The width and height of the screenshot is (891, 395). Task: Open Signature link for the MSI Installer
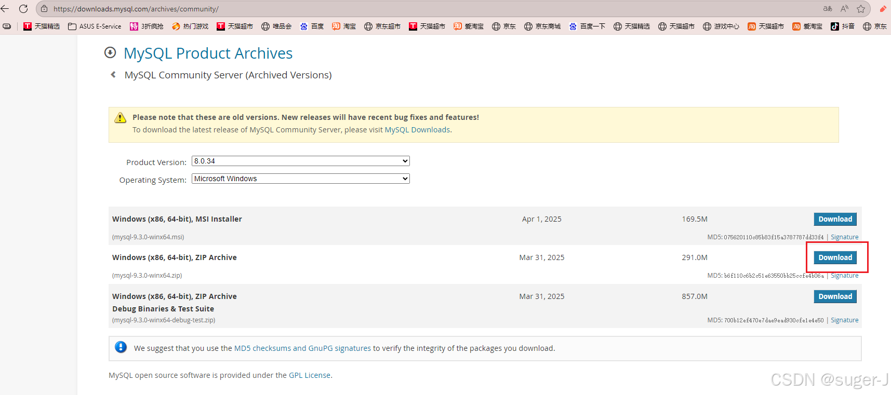click(844, 237)
